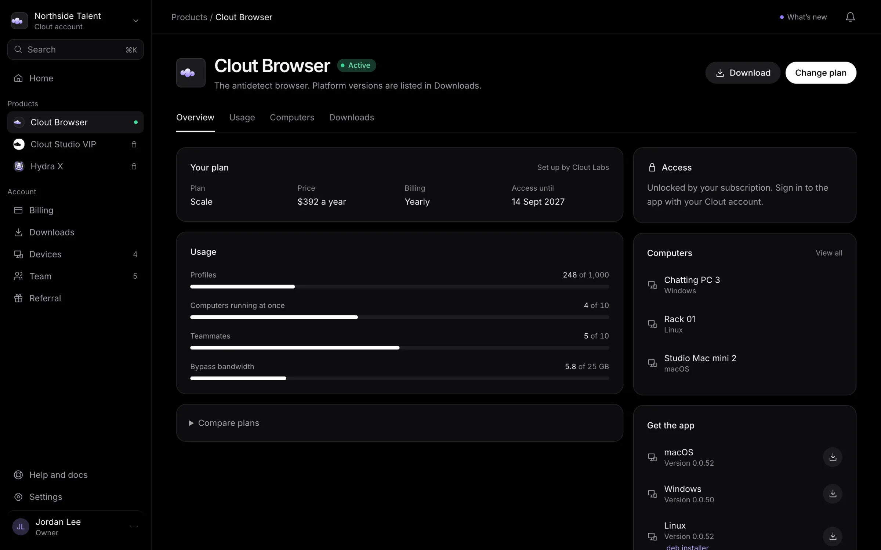The image size is (881, 550).
Task: Download Windows app via download icon
Action: (x=833, y=494)
